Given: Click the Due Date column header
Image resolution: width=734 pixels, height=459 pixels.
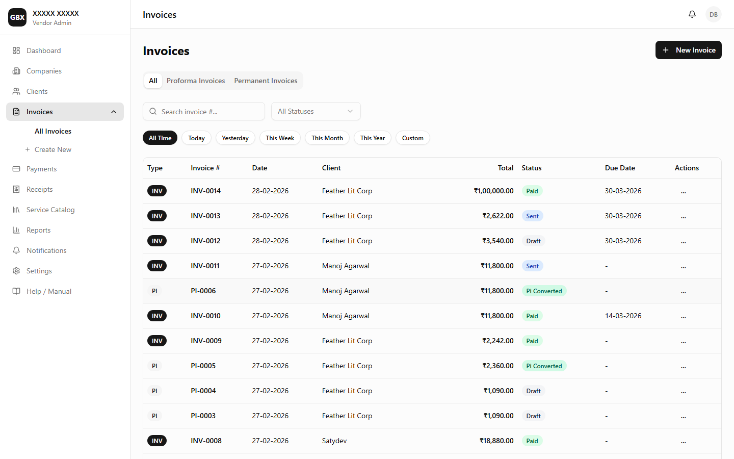Looking at the screenshot, I should (x=620, y=168).
